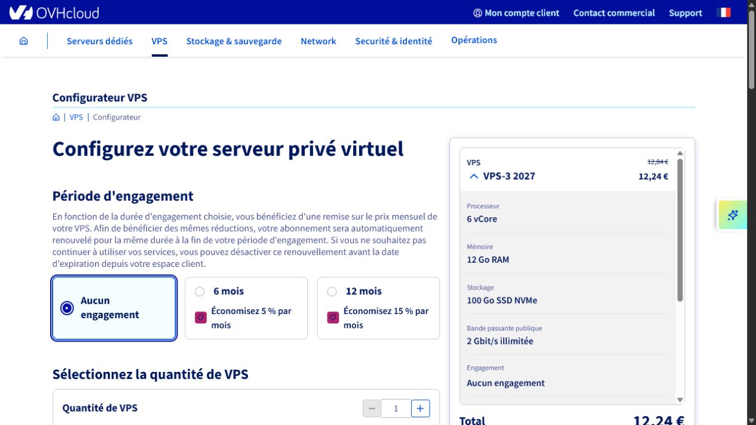Click the Économisez 15 % par mois text
The image size is (756, 425).
click(386, 318)
